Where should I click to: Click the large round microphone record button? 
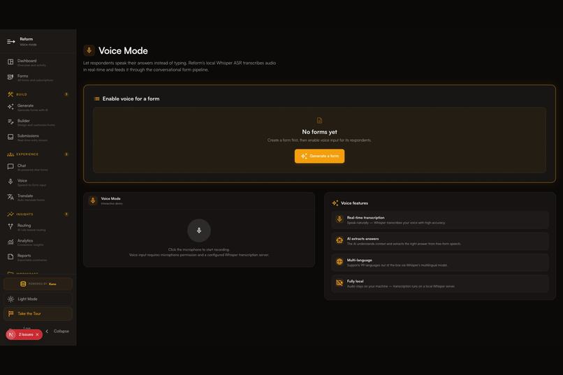199,230
